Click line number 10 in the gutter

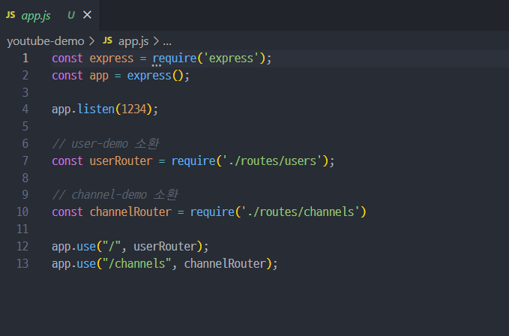click(x=22, y=211)
